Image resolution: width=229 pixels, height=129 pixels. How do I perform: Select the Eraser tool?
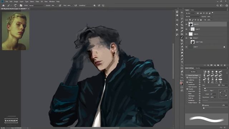[x=182, y=47]
